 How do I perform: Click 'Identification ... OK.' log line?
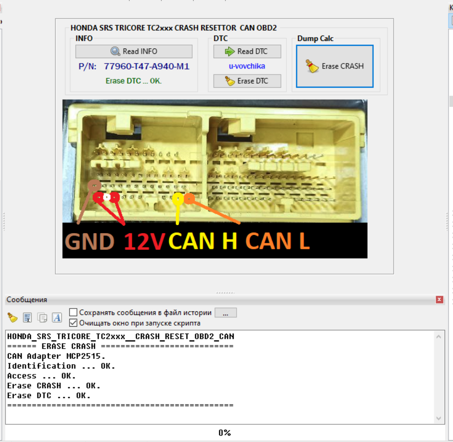click(x=61, y=366)
